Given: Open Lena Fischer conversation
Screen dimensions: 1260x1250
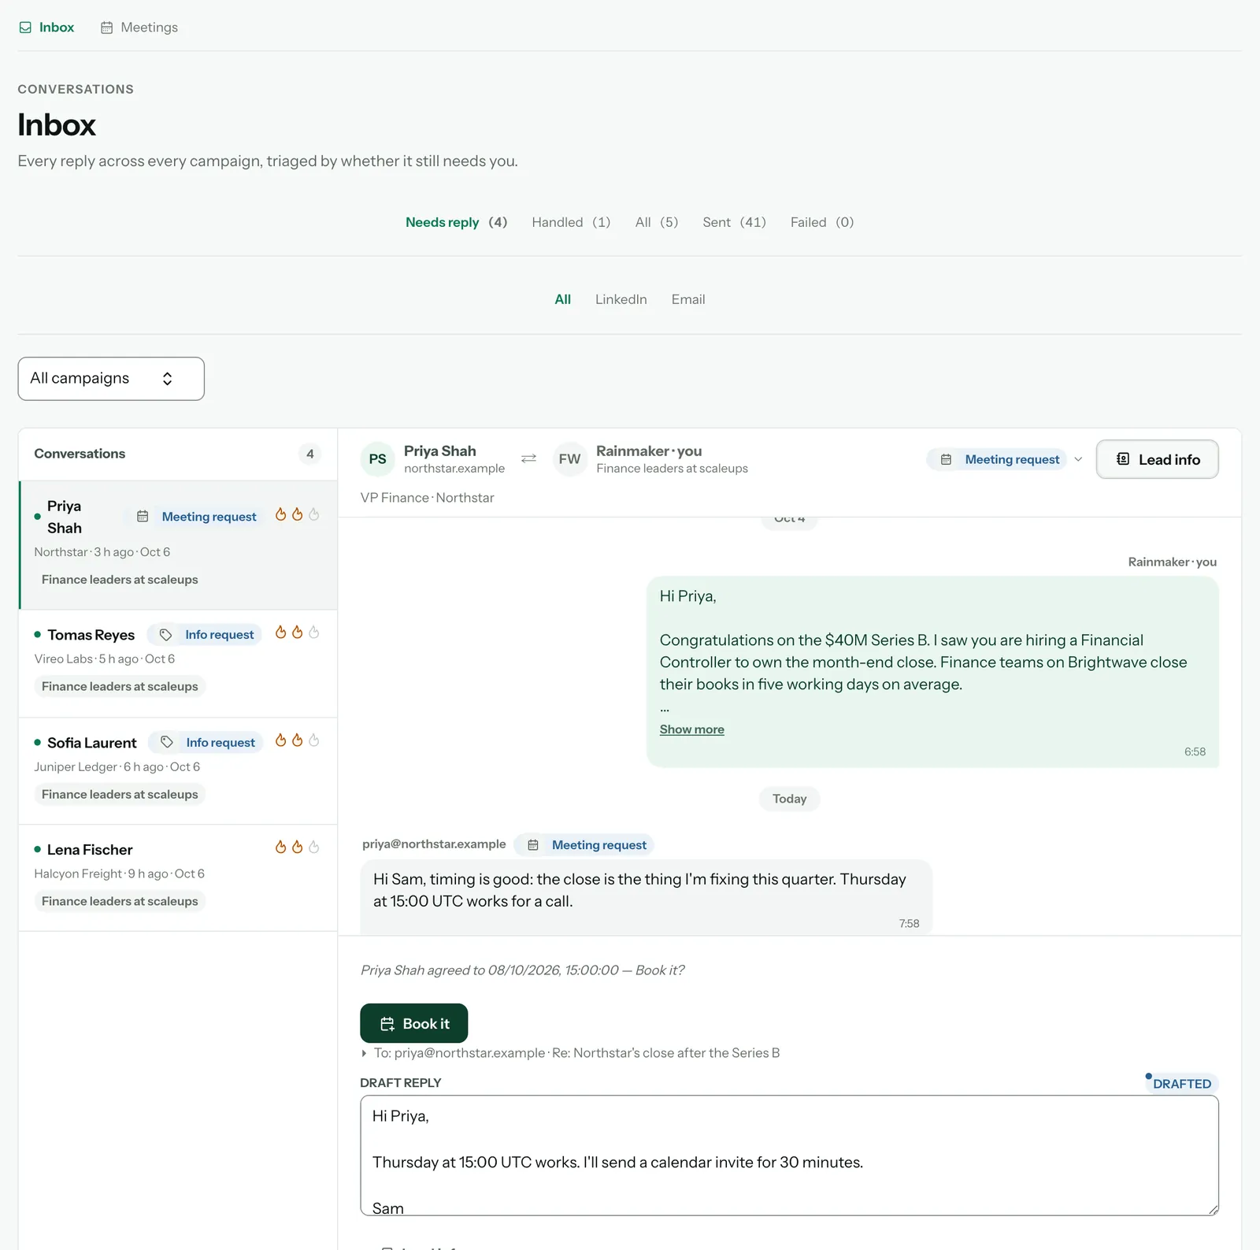Looking at the screenshot, I should 178,878.
